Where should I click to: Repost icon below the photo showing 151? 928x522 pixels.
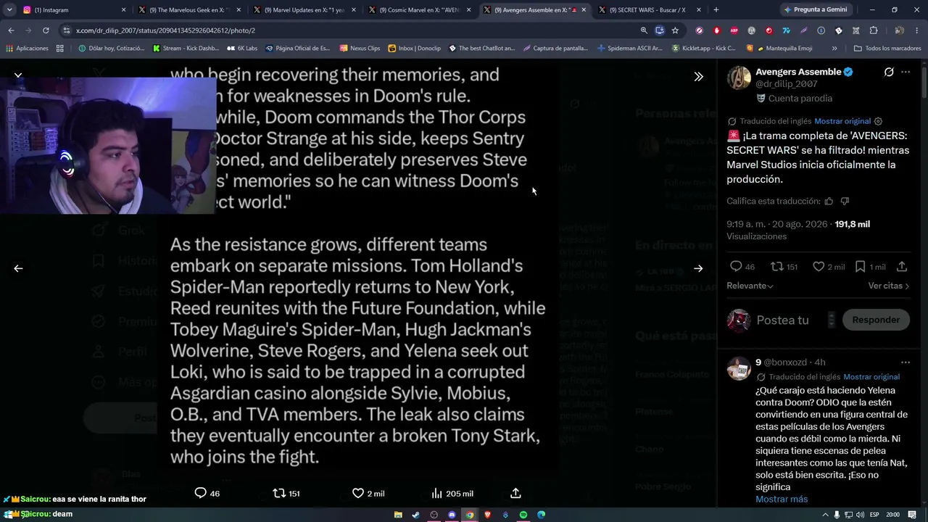tap(279, 493)
